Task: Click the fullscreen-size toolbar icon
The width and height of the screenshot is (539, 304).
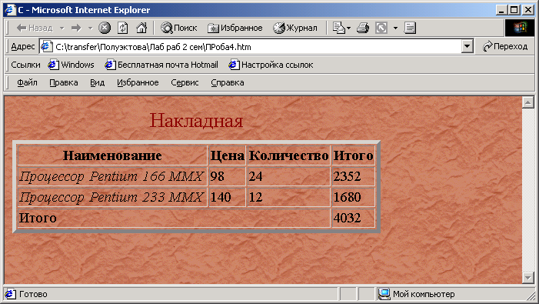Action: coord(381,28)
